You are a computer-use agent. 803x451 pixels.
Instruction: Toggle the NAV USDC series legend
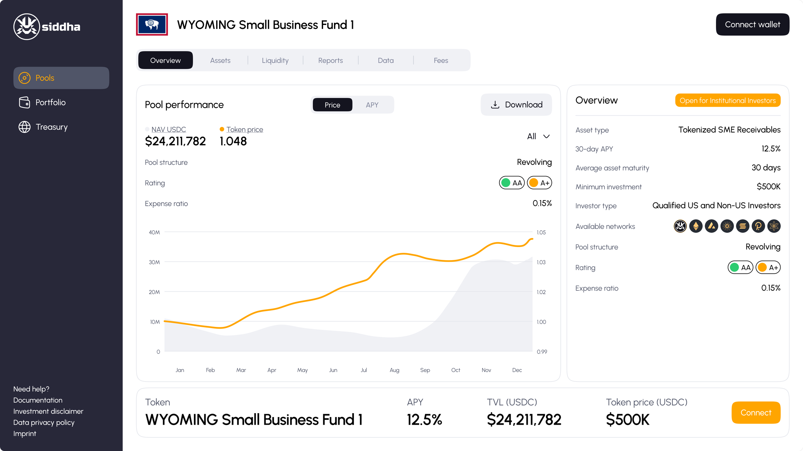coord(168,130)
